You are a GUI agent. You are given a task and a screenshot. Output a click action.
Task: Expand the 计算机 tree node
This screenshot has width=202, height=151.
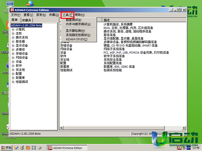(x=13, y=30)
